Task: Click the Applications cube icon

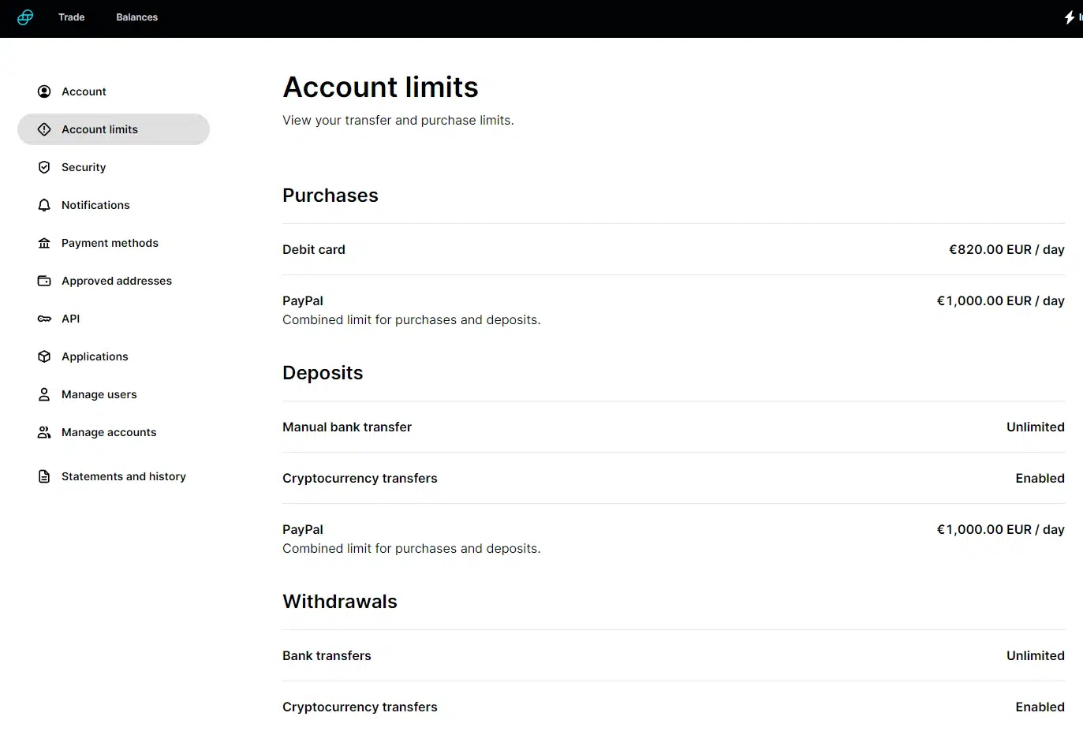Action: (44, 356)
